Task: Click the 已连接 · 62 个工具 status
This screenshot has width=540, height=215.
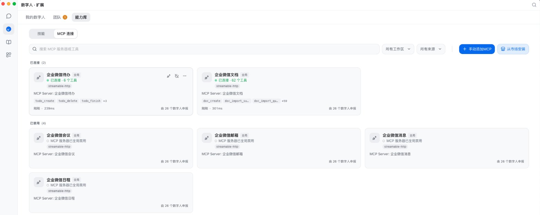Action: point(231,80)
